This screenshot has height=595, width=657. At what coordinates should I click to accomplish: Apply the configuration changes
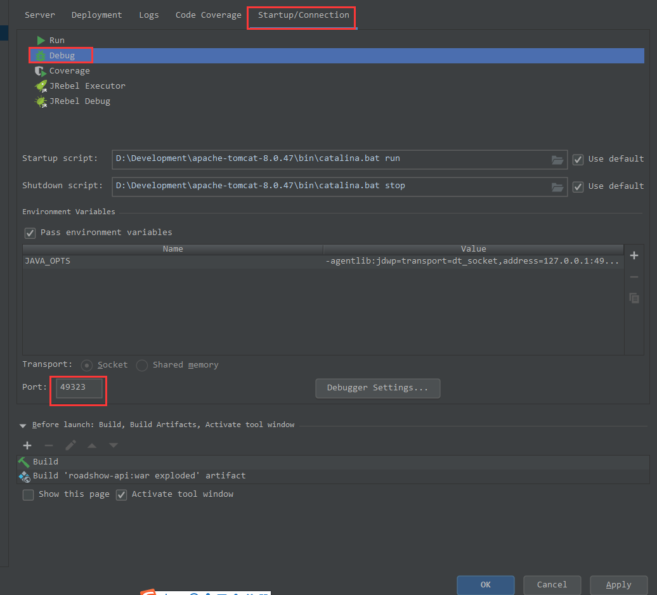pyautogui.click(x=618, y=584)
